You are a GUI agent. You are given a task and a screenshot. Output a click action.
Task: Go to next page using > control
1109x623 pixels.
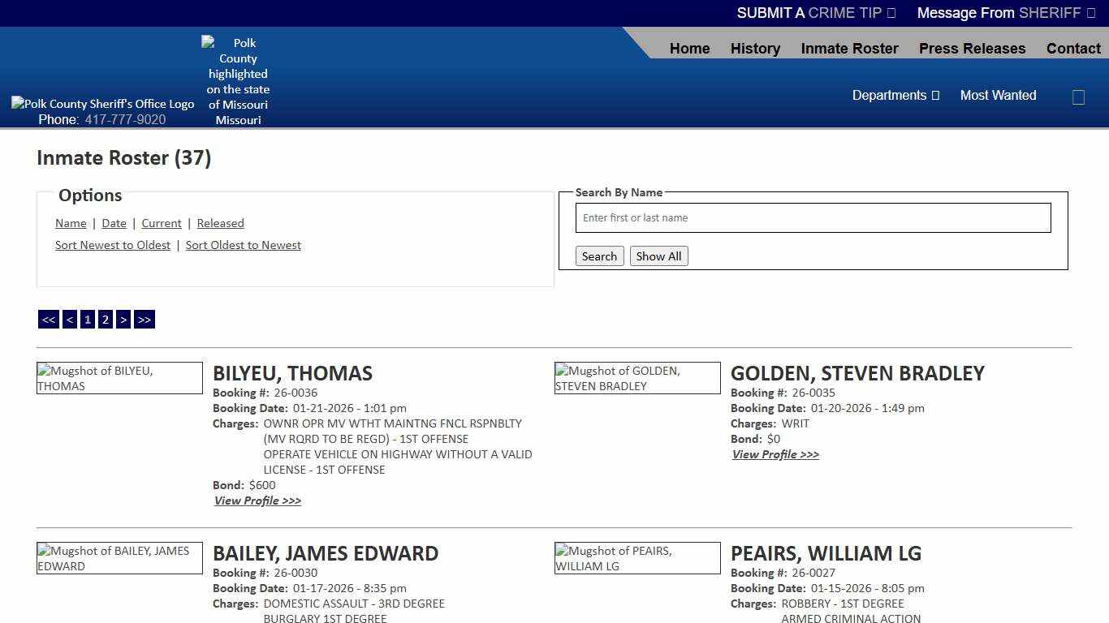(123, 319)
